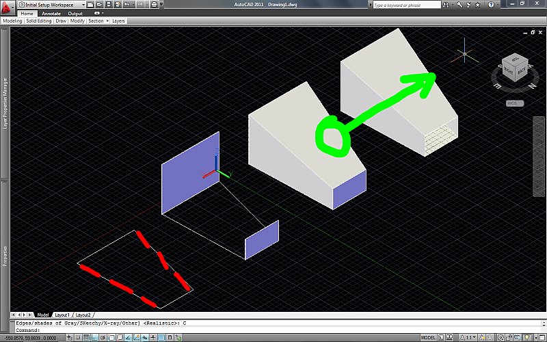
Task: Toggle Annotation Visibility in status bar
Action: (481, 337)
